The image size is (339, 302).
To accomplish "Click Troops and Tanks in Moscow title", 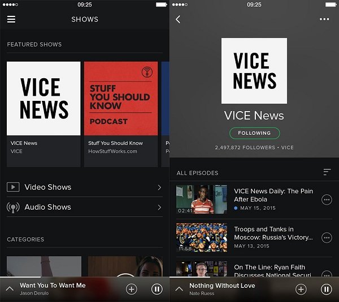I will (273, 233).
